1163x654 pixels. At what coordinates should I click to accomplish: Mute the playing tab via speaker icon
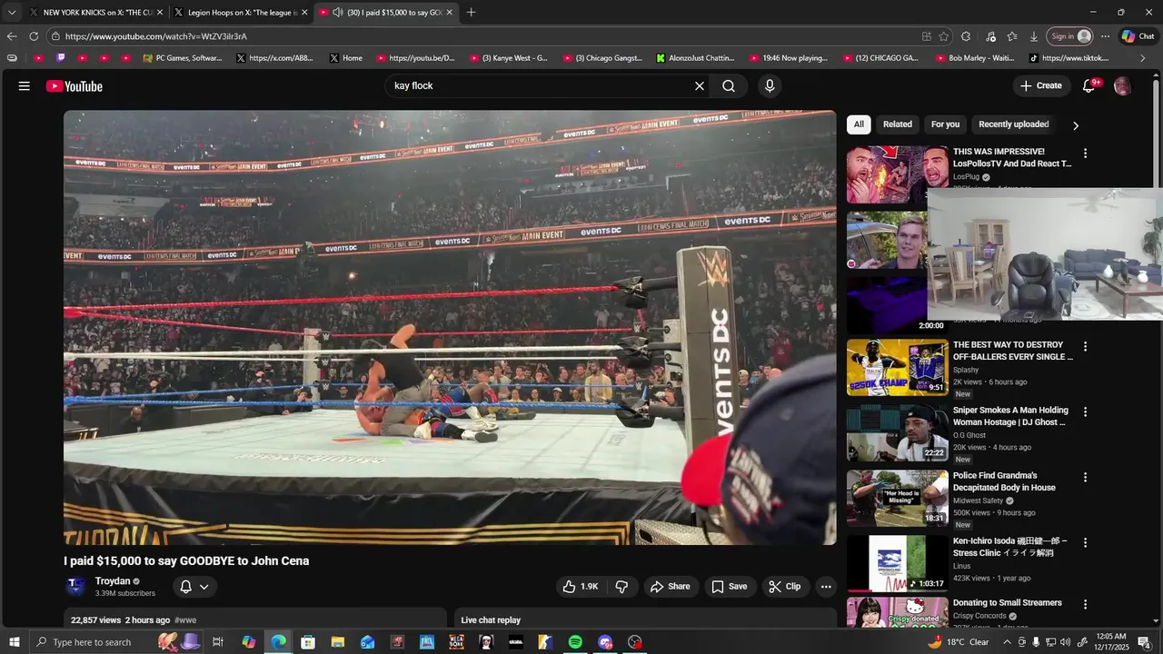pos(338,13)
